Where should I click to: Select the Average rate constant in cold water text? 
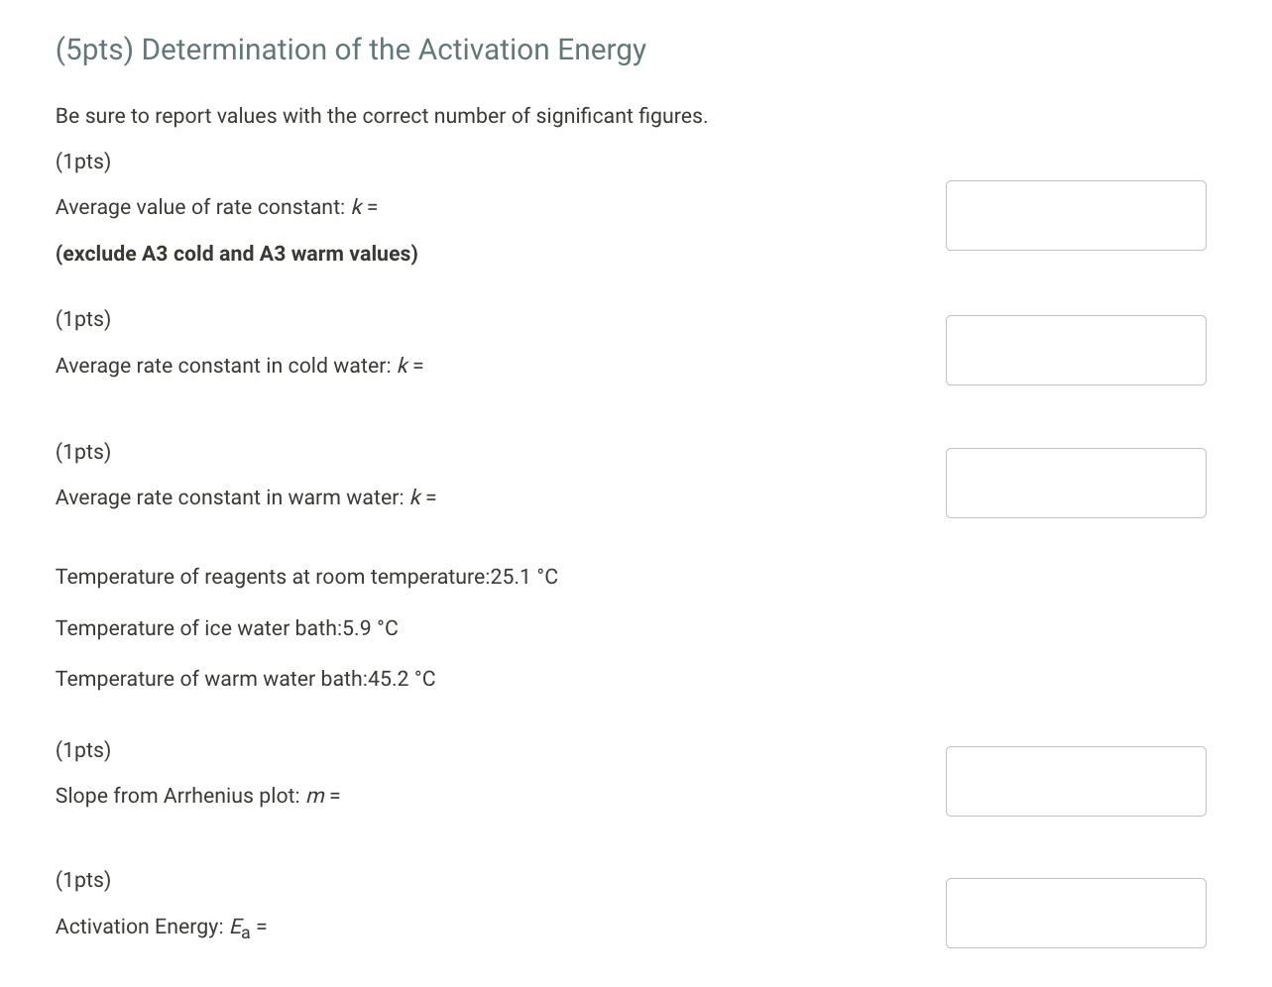click(x=239, y=365)
